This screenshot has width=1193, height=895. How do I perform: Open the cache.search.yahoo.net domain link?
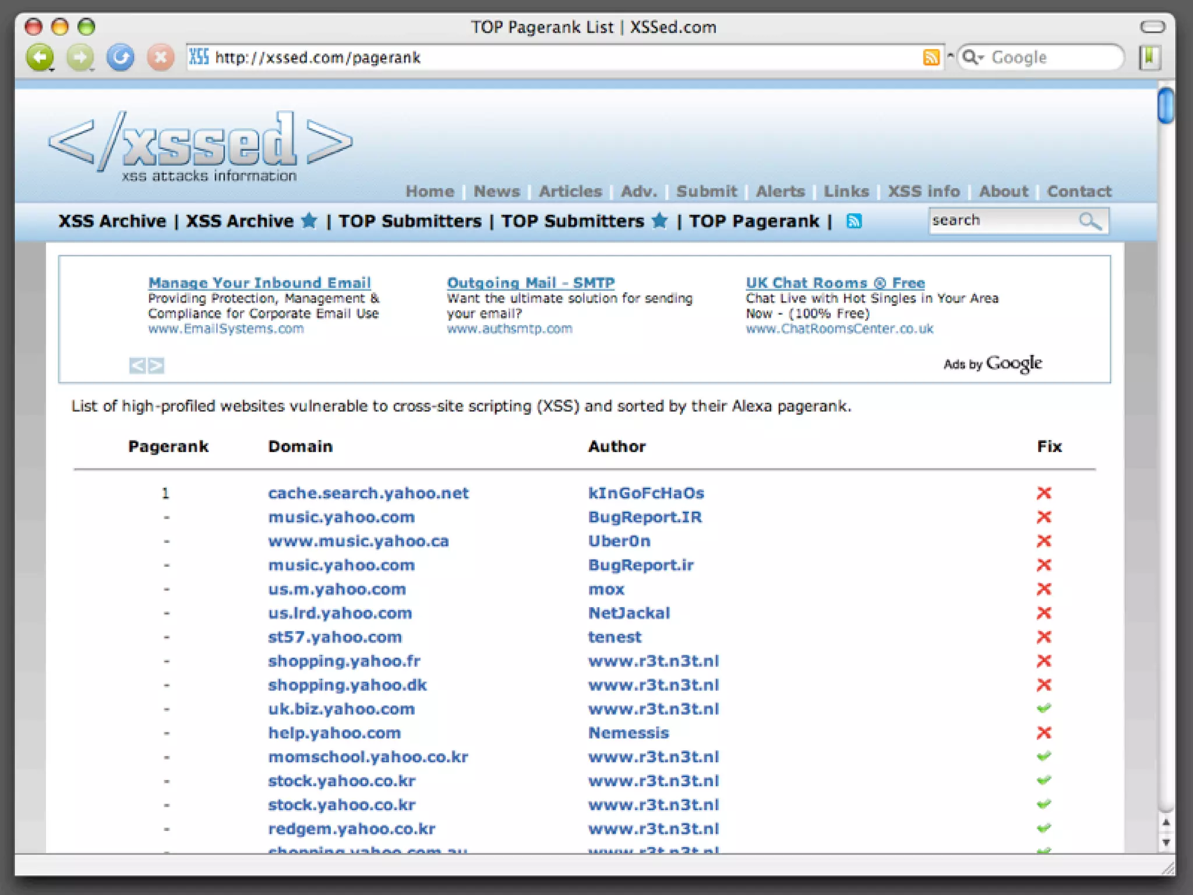[368, 493]
